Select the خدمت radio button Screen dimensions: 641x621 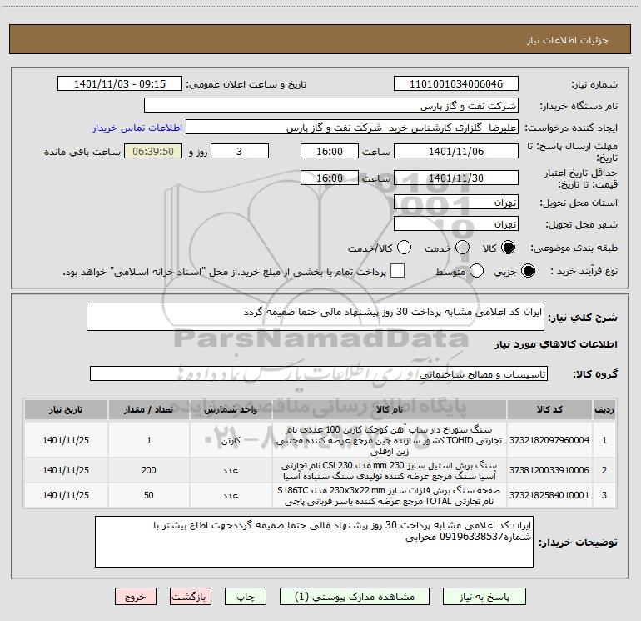tap(462, 248)
